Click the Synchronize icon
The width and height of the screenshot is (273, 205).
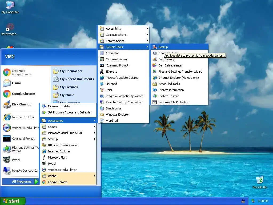pyautogui.click(x=102, y=108)
